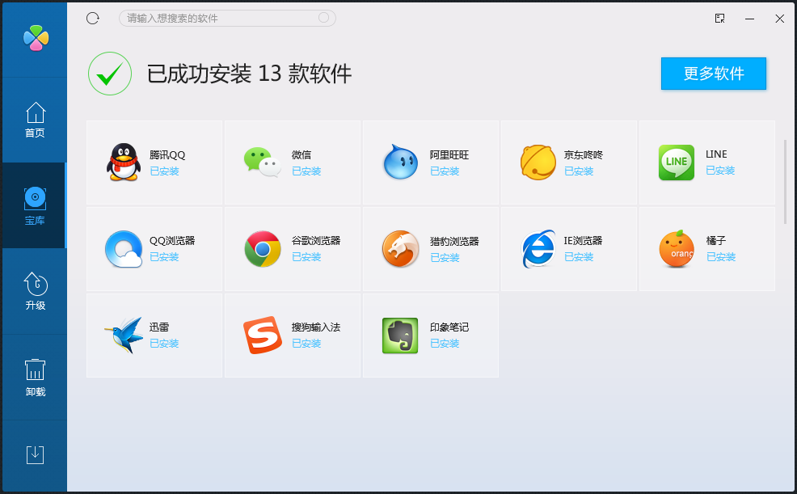Select the 阿里旺旺 name text
The image size is (797, 494).
tap(449, 155)
